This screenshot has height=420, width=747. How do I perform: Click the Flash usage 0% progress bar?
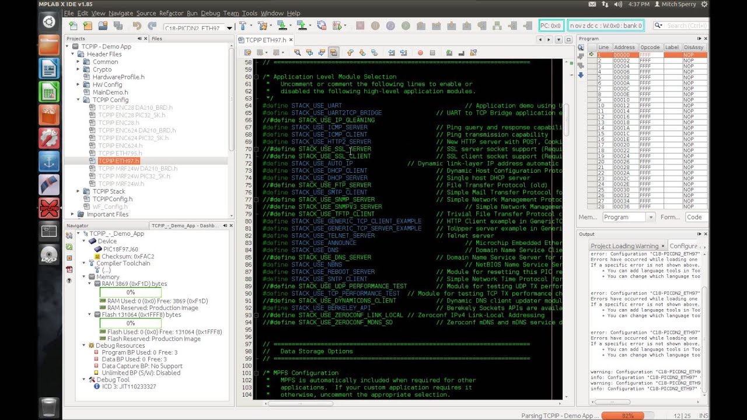(131, 323)
